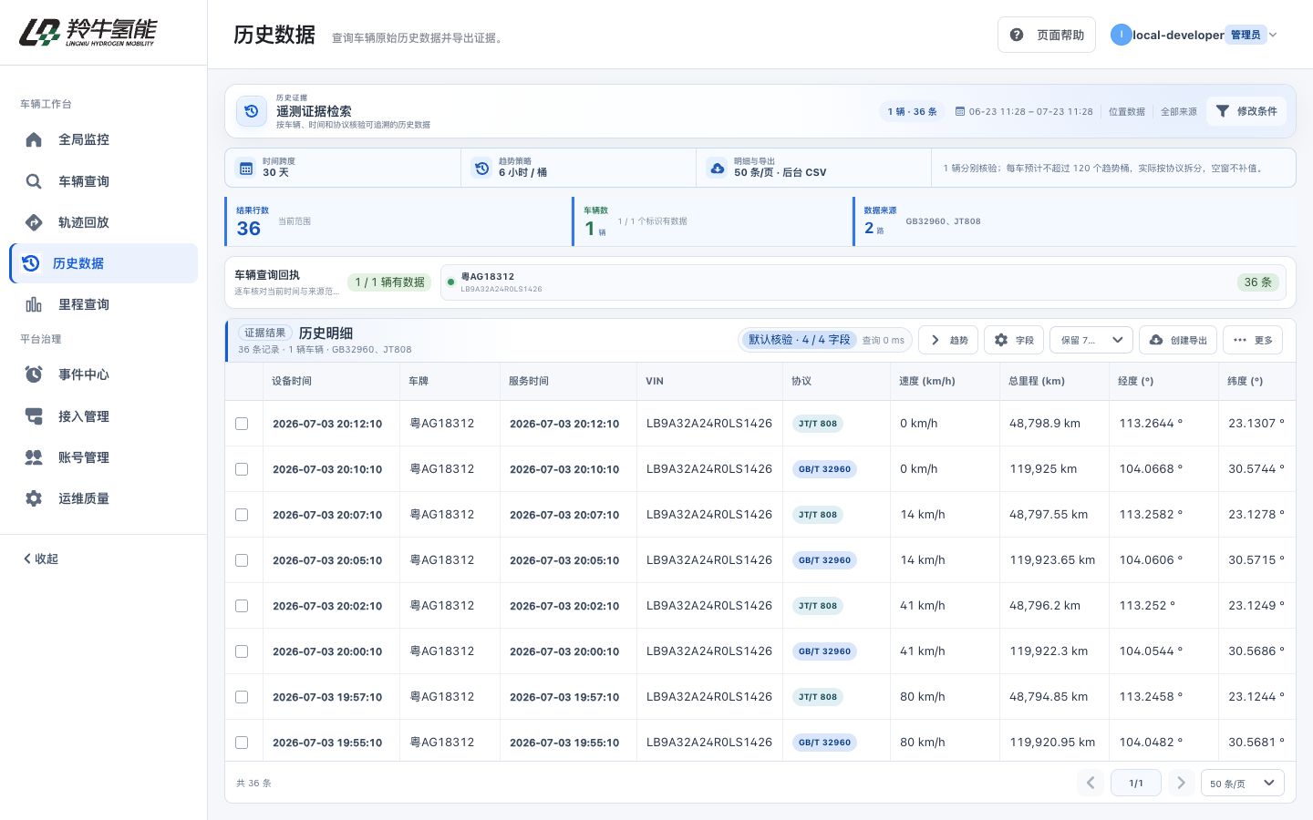
Task: Navigate to 接入管理
Action: (x=103, y=416)
